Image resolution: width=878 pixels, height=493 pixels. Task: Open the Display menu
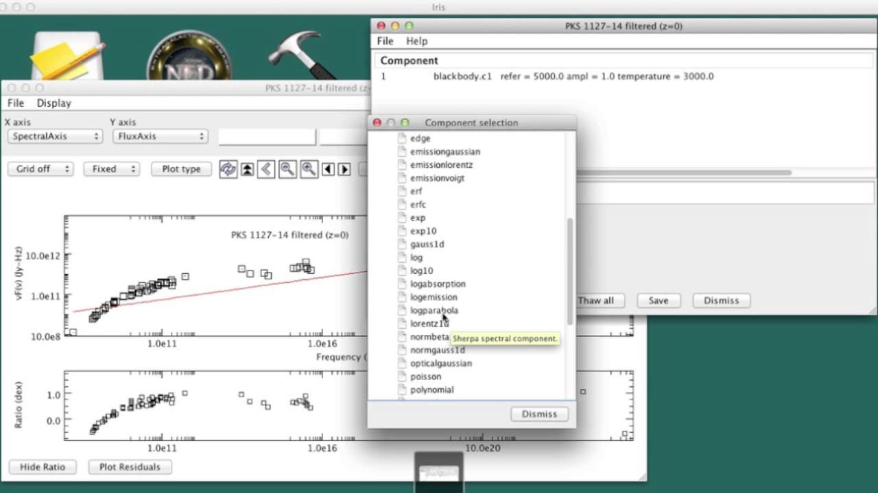click(54, 103)
